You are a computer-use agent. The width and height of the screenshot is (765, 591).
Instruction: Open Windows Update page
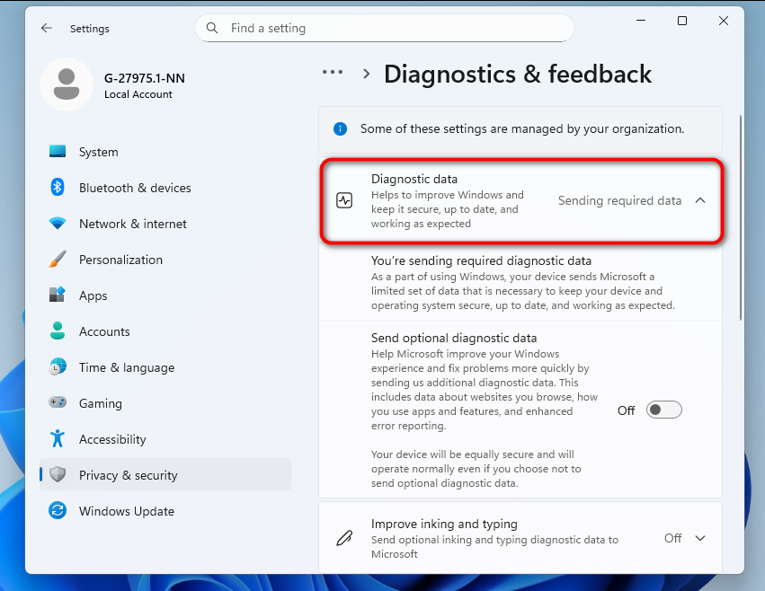(x=165, y=511)
